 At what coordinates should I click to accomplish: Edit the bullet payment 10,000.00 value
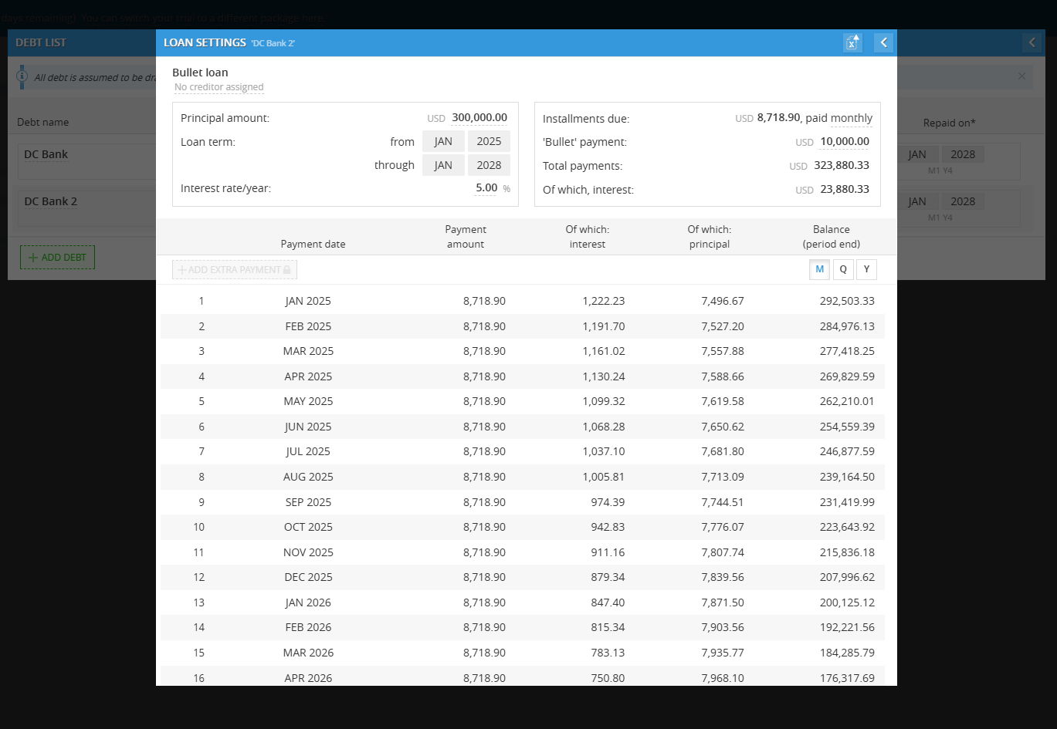[x=844, y=142]
